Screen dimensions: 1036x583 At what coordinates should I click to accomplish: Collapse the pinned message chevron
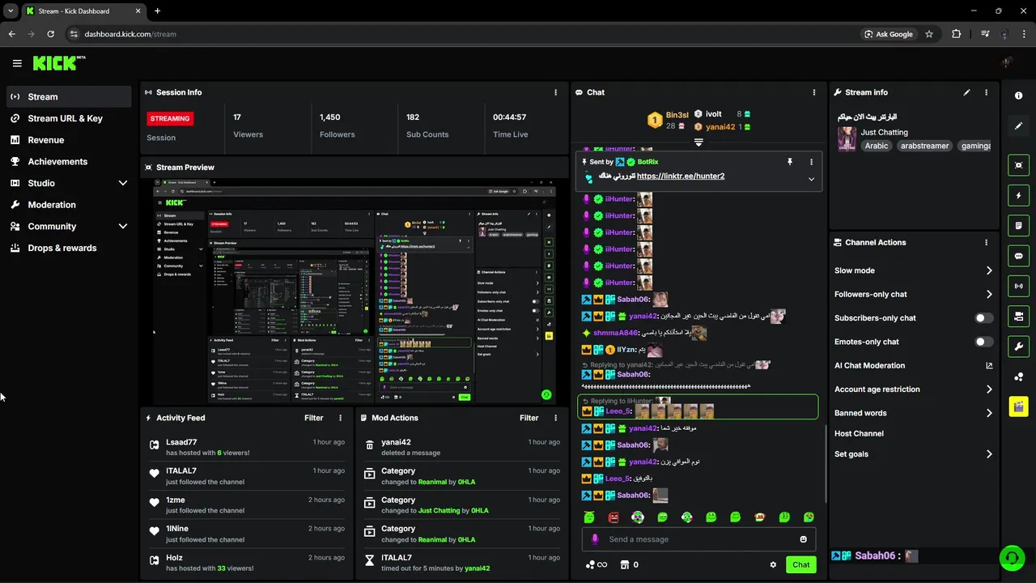point(811,180)
